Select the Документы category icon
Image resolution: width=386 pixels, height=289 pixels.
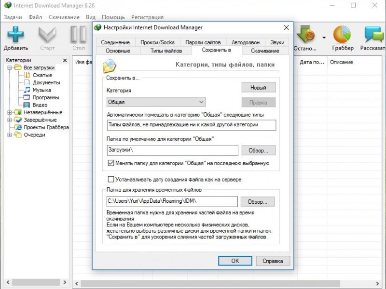(x=27, y=82)
